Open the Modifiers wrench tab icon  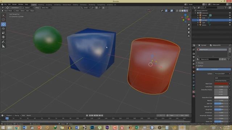click(194, 75)
